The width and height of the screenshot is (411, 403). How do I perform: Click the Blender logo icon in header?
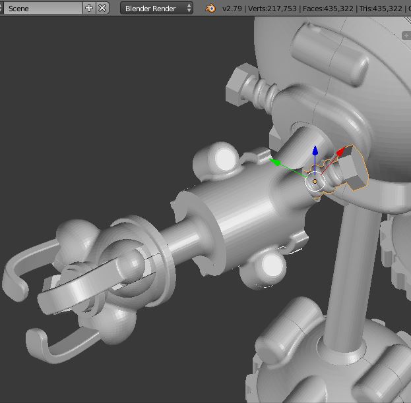point(210,8)
